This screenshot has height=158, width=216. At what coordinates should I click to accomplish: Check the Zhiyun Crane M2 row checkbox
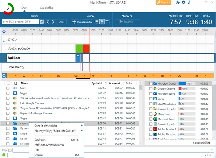click(x=8, y=108)
